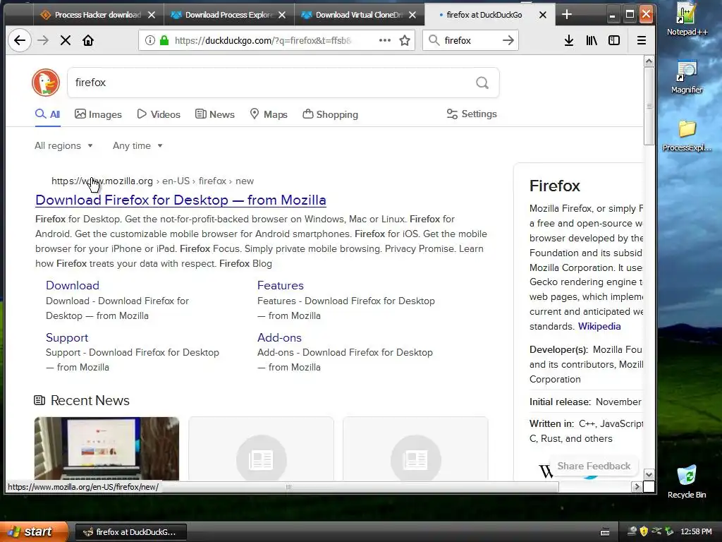
Task: Open the Library icon
Action: [592, 40]
